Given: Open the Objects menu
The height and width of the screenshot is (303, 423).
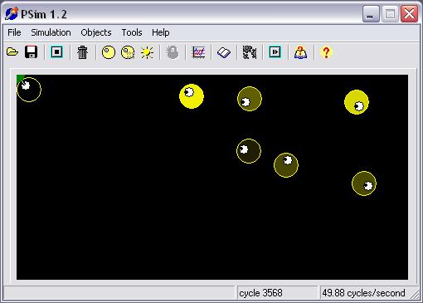Looking at the screenshot, I should (96, 32).
